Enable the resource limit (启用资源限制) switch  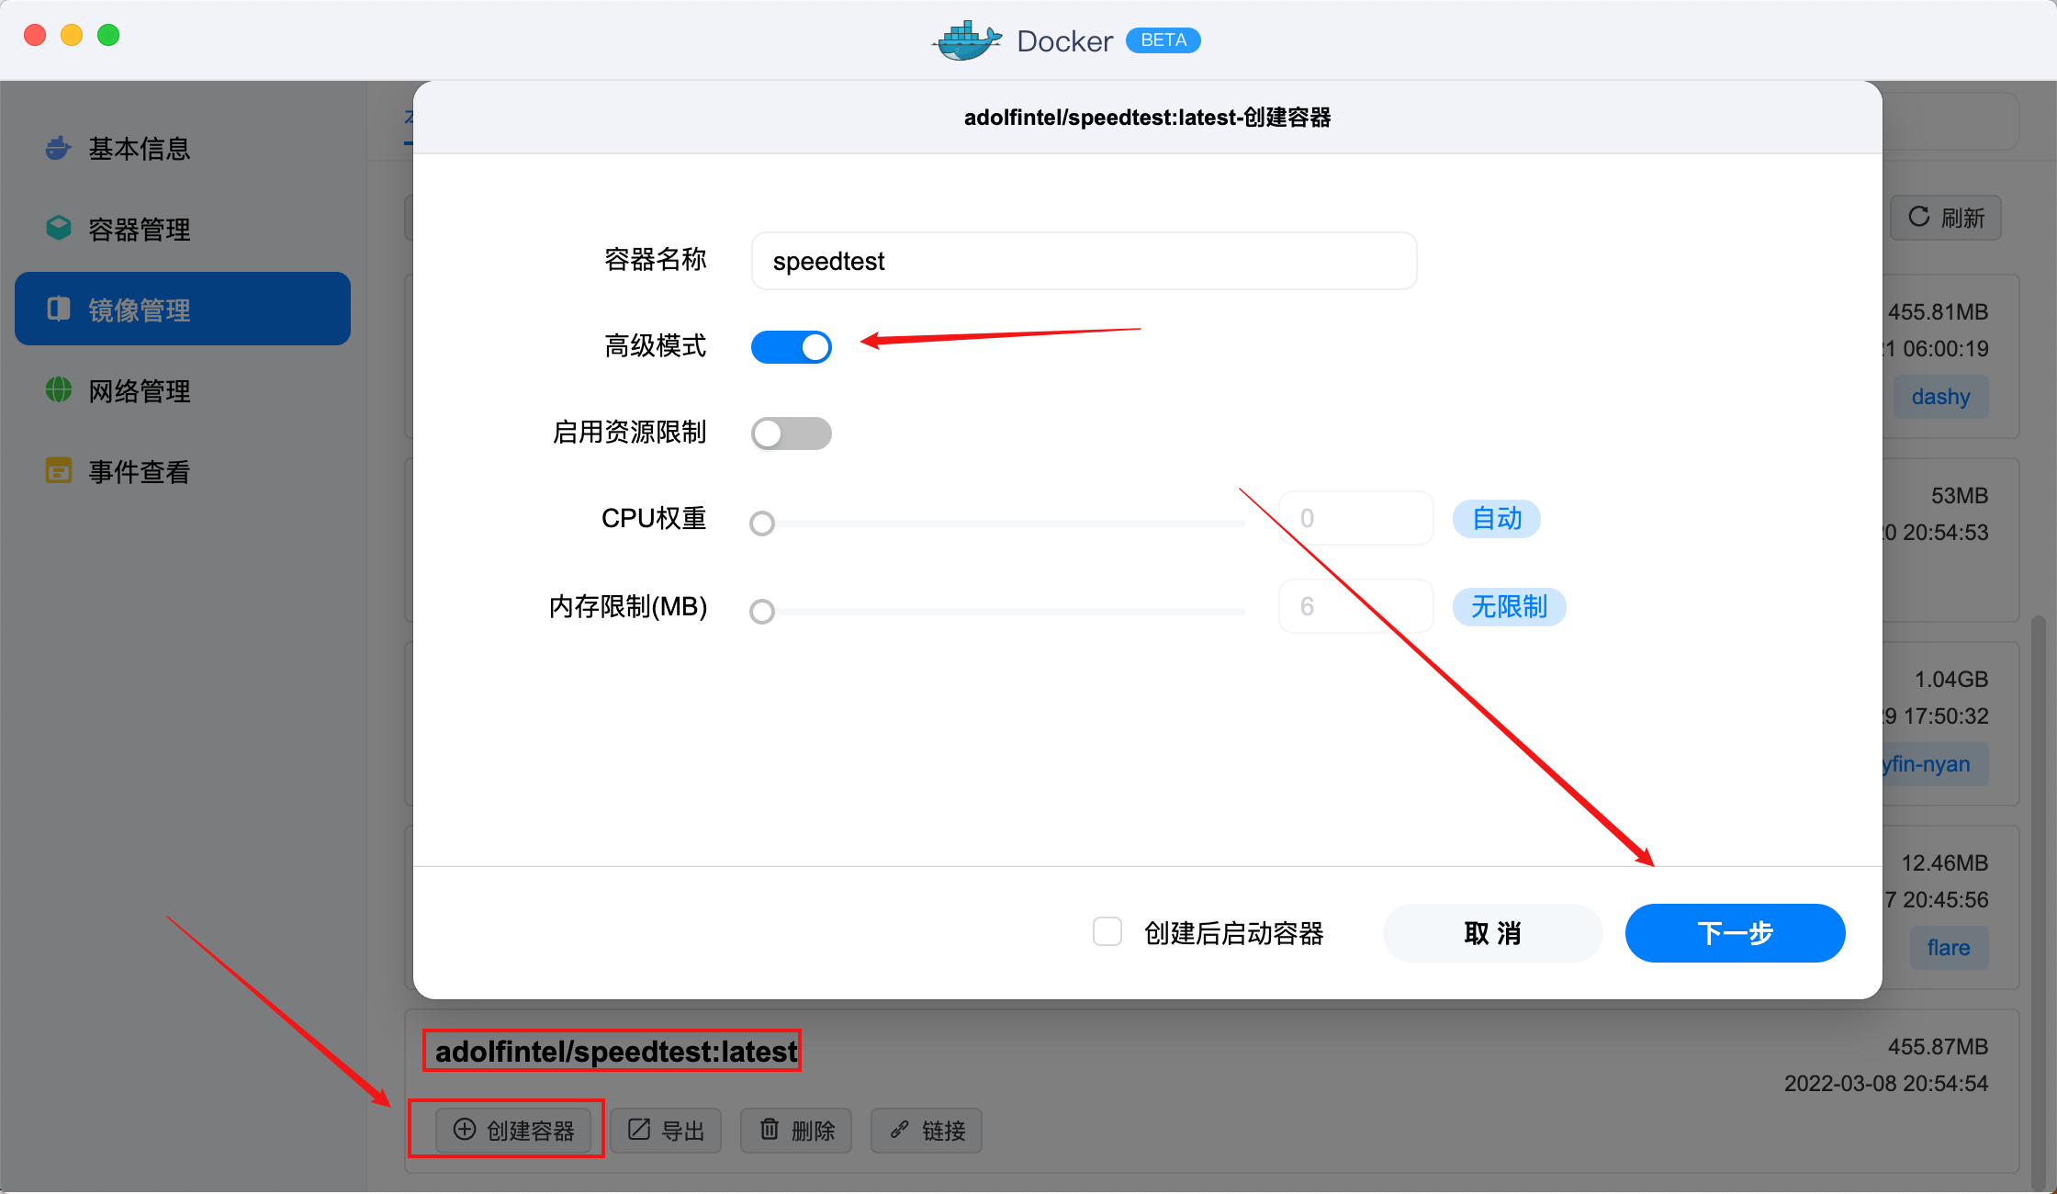(x=791, y=434)
